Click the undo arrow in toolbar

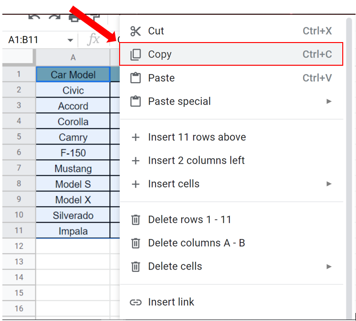pos(35,17)
